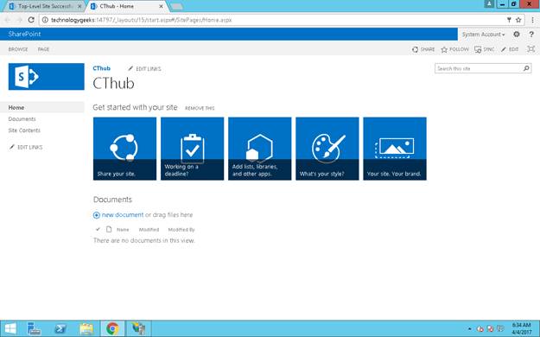Viewport: 540px width, 337px height.
Task: Open File Explorer from taskbar
Action: pos(86,328)
